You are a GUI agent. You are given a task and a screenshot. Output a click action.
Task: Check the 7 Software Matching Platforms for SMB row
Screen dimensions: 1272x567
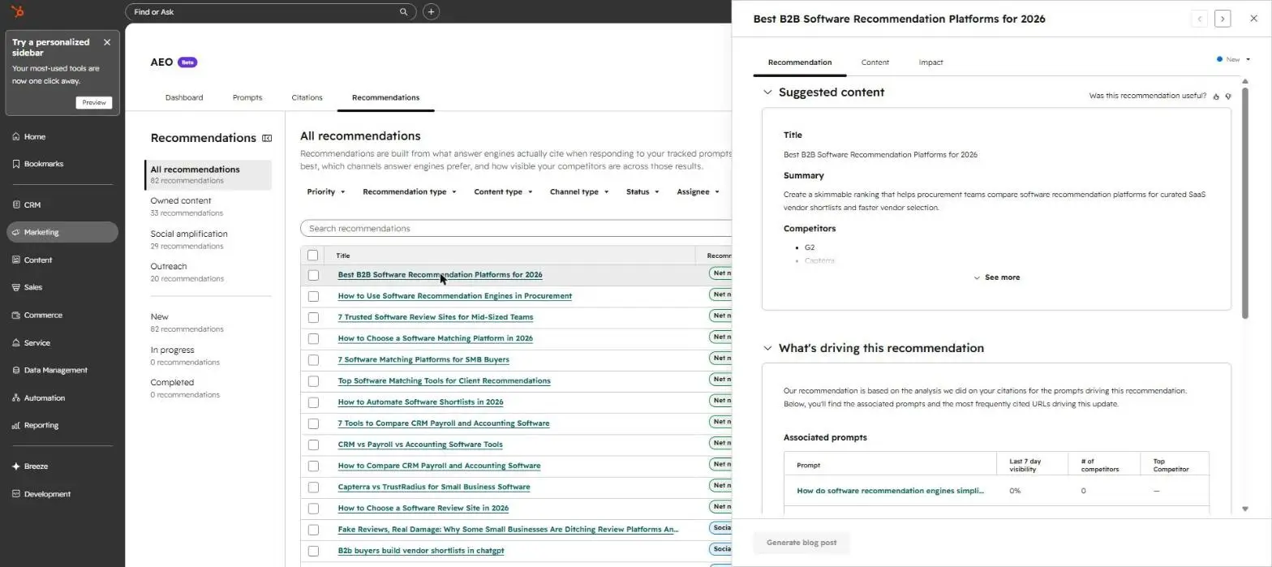click(313, 359)
